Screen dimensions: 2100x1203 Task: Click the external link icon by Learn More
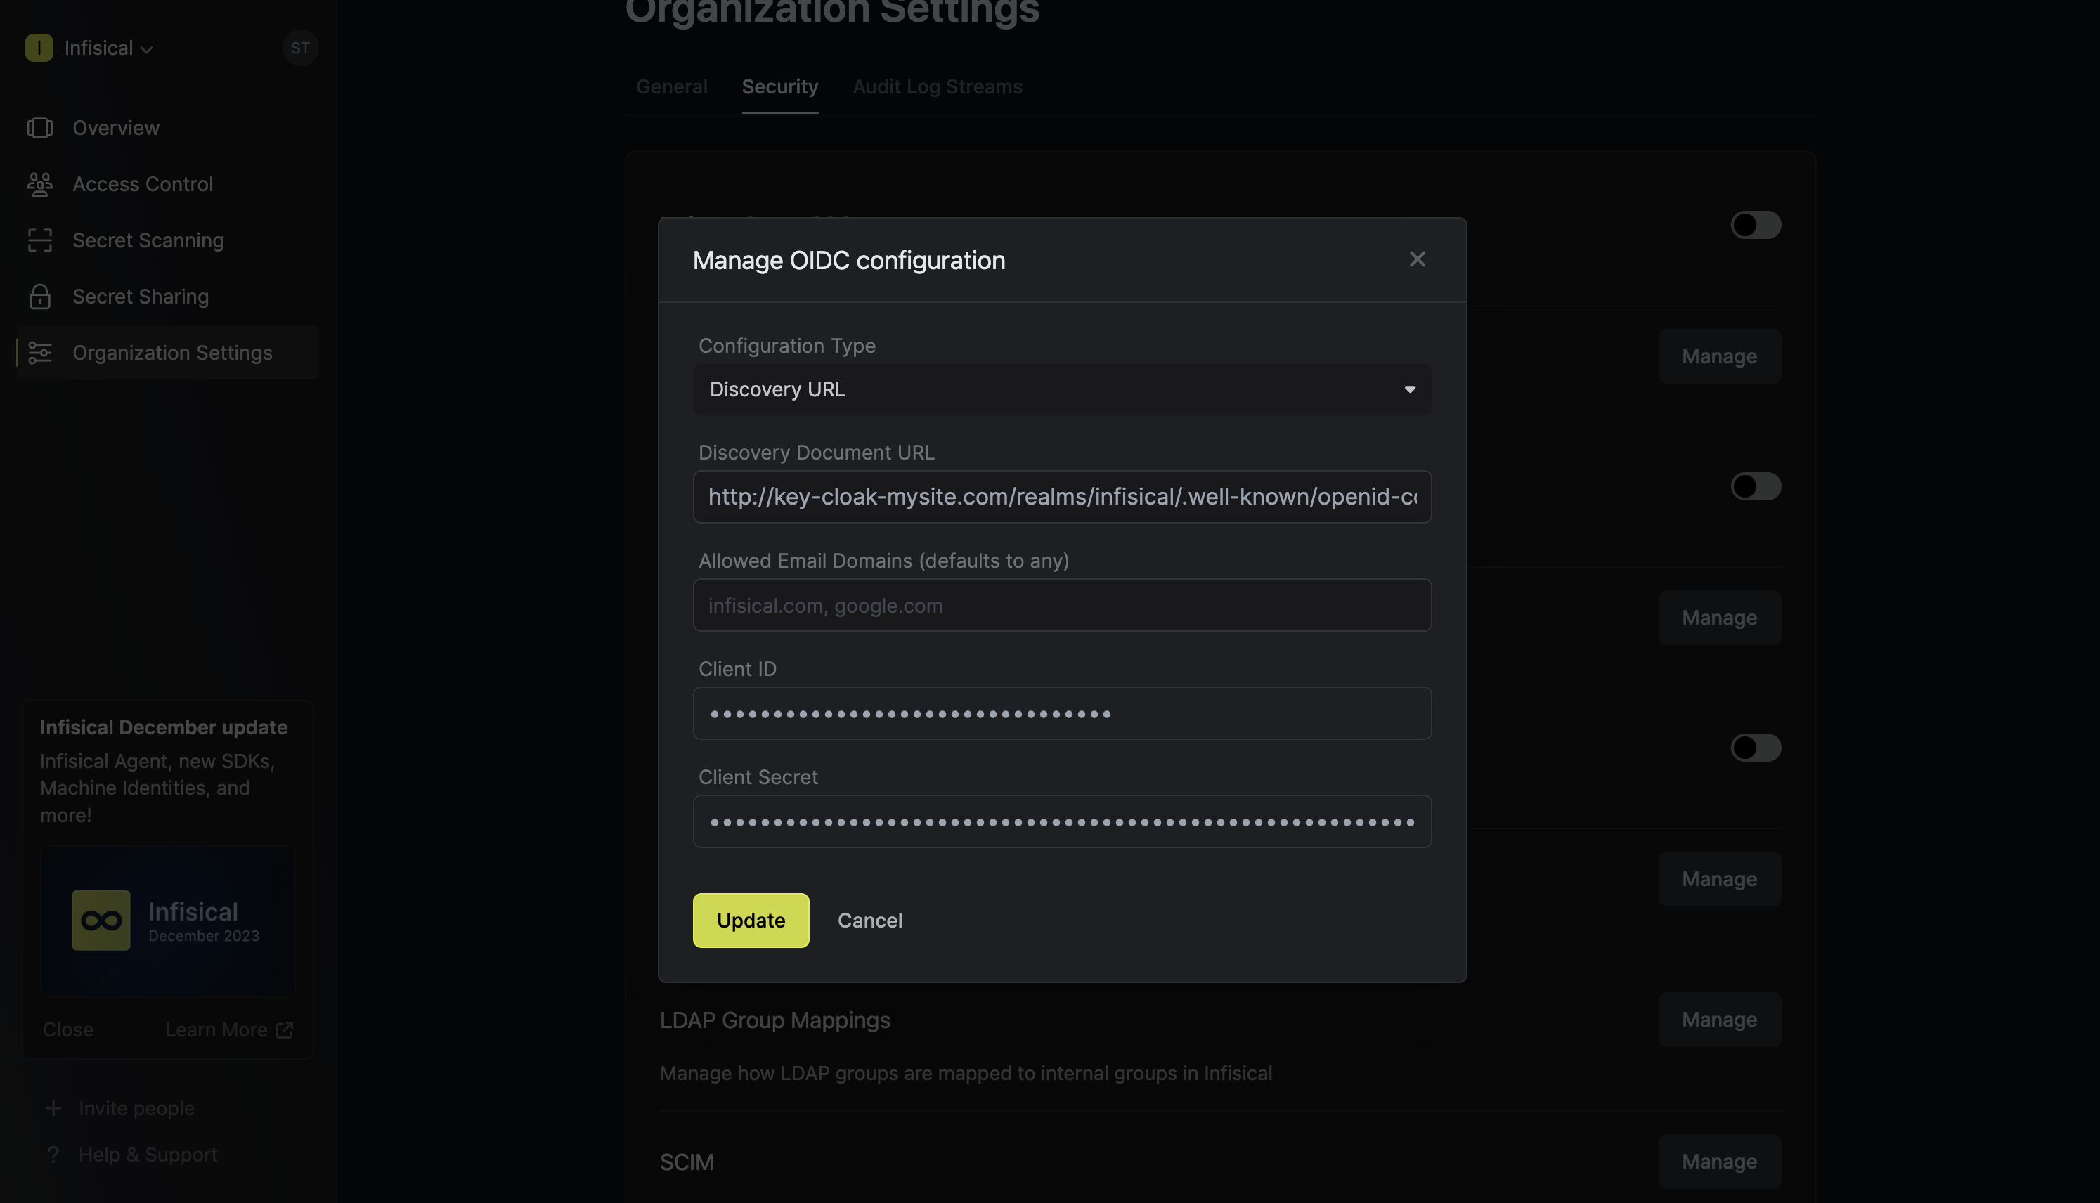point(285,1029)
